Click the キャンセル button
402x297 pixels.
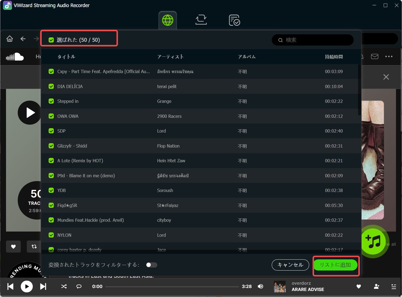pyautogui.click(x=290, y=265)
